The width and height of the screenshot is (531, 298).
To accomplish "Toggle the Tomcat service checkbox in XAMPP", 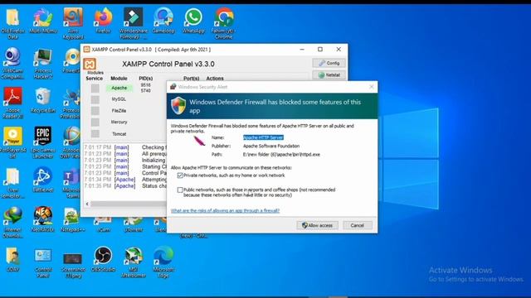I will coord(95,134).
